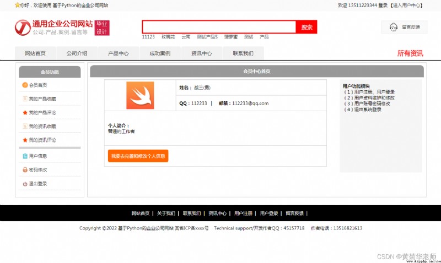Click the star icon beside 我的产品评论
The width and height of the screenshot is (441, 263).
[25, 113]
